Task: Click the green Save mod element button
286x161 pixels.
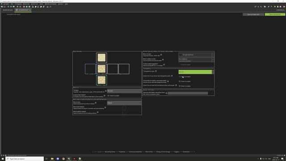Action: 275,14
